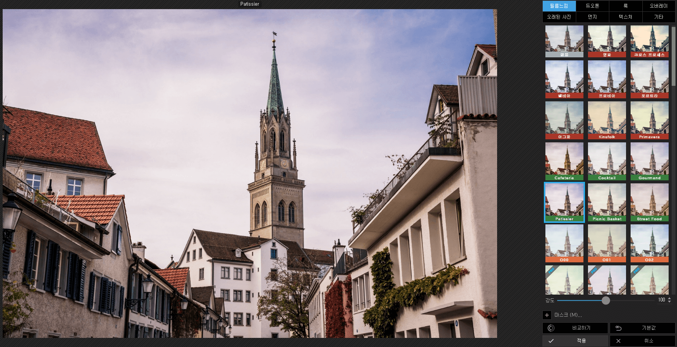Apply the 000 film filter
Viewport: 677px width, 347px height.
[564, 243]
